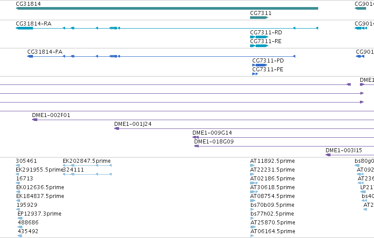Select the CG31814 gene bar
The image size is (374, 238).
coord(167,8)
